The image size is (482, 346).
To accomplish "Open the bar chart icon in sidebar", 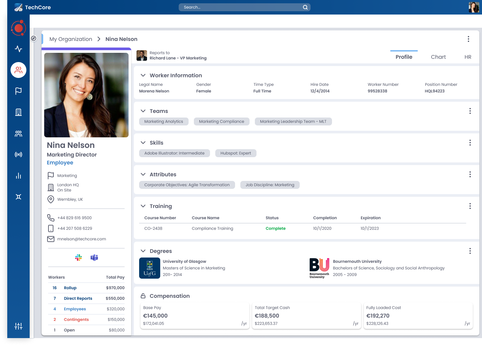I will [18, 176].
